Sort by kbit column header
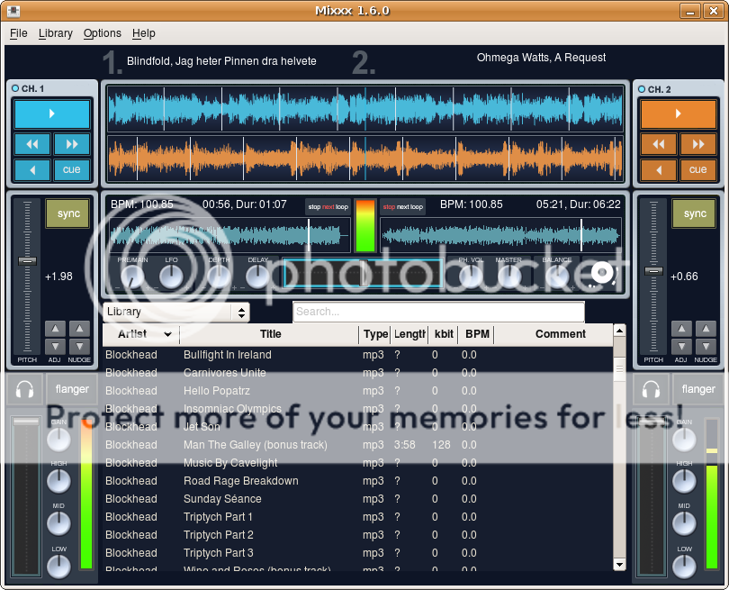 (444, 334)
